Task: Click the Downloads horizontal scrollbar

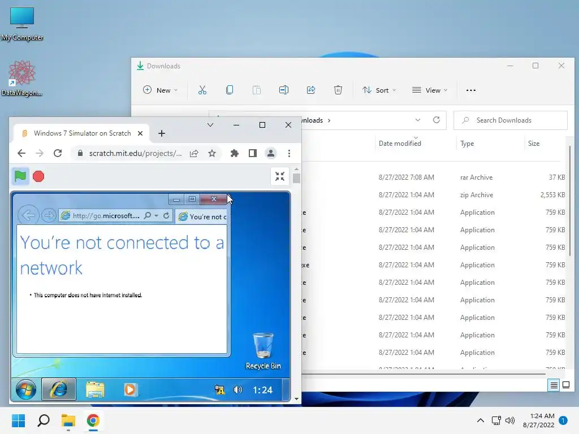Action: (424, 374)
